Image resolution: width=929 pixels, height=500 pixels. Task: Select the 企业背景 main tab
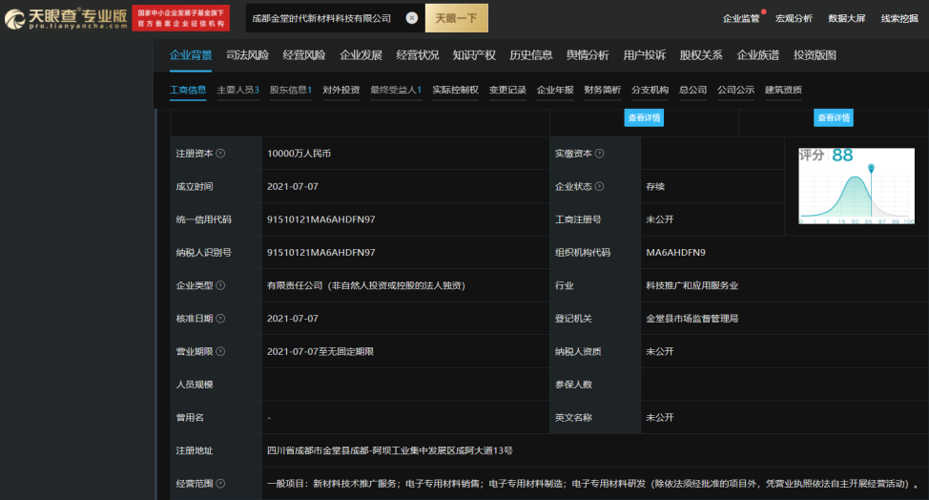[191, 55]
